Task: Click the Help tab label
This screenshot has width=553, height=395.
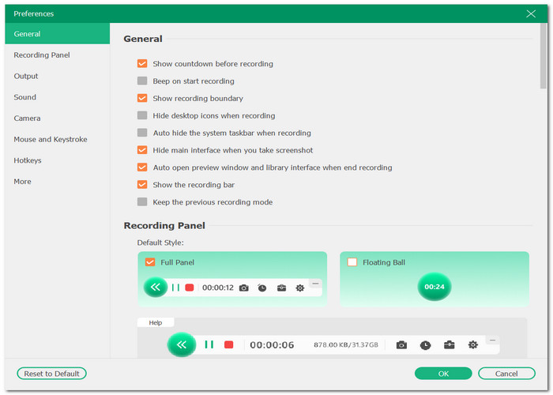Action: point(155,322)
